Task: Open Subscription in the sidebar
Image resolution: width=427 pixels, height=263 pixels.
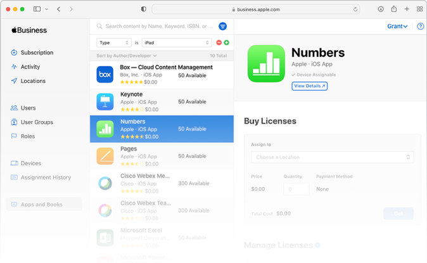Action: 37,53
